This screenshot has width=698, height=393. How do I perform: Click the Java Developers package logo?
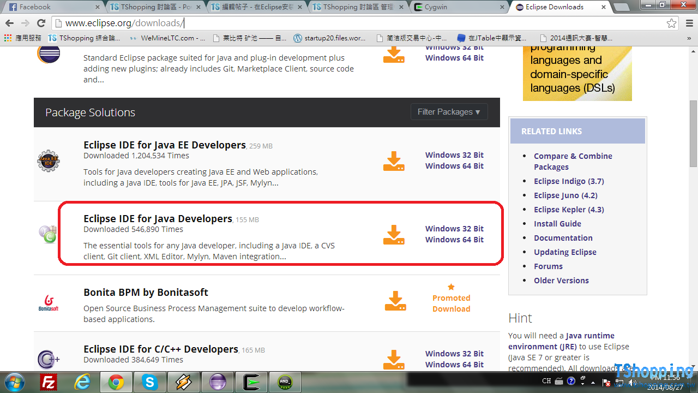tap(48, 234)
